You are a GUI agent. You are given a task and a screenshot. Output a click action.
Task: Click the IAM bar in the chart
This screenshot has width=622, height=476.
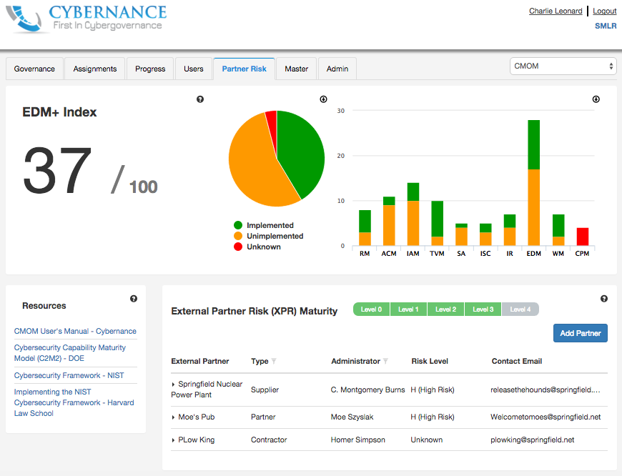tap(413, 214)
